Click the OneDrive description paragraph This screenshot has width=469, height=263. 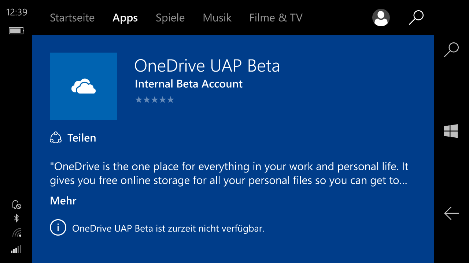[x=229, y=174]
